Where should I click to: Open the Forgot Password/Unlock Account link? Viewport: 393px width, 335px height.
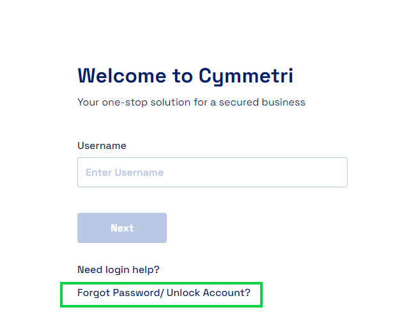(x=164, y=293)
